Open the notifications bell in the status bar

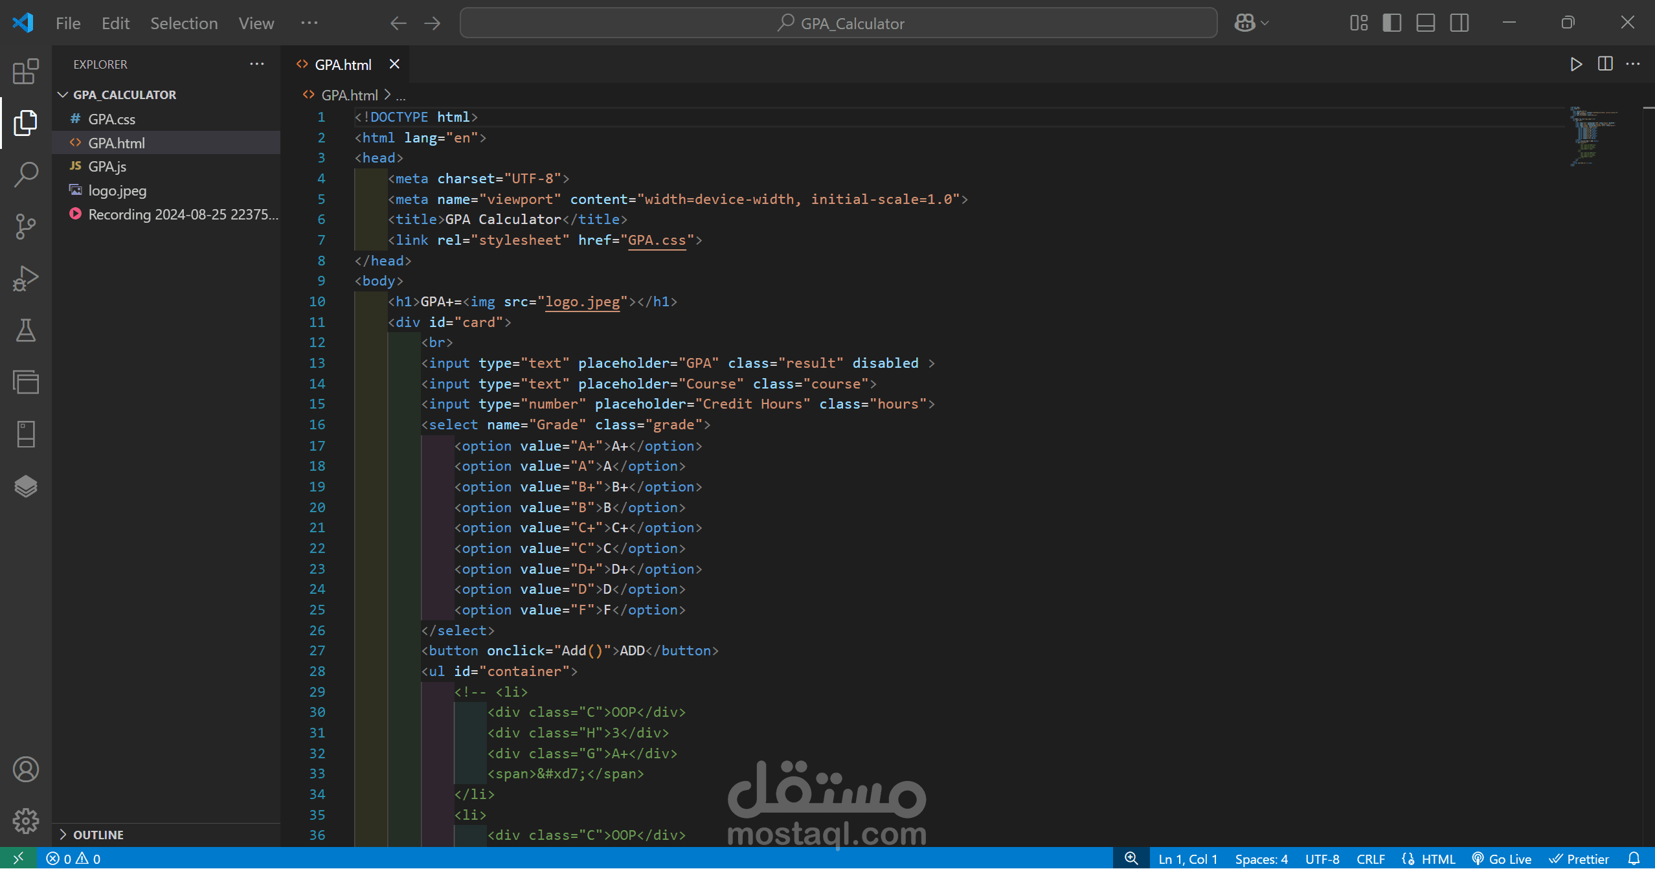[1634, 859]
